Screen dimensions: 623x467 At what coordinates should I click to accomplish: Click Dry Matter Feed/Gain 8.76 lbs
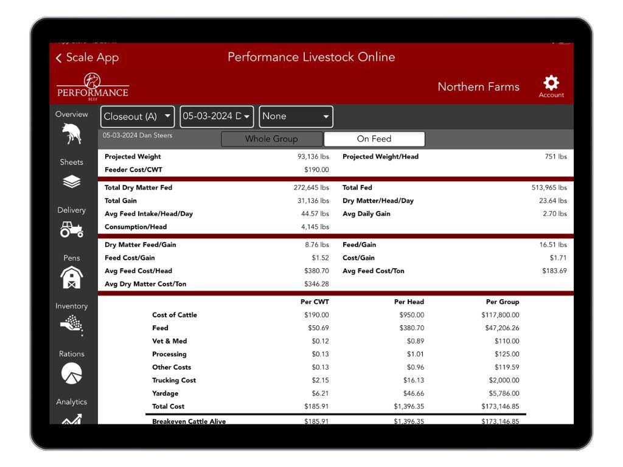point(317,244)
